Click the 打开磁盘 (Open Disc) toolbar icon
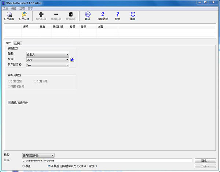The height and width of the screenshot is (172, 220). click(9, 15)
